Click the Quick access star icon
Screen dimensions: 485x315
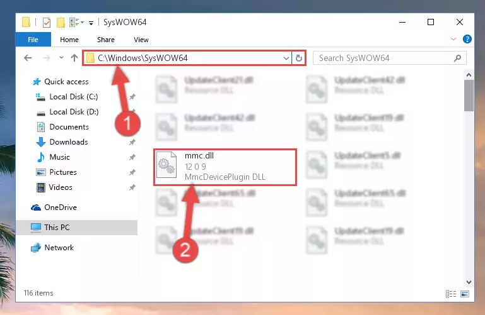click(37, 82)
